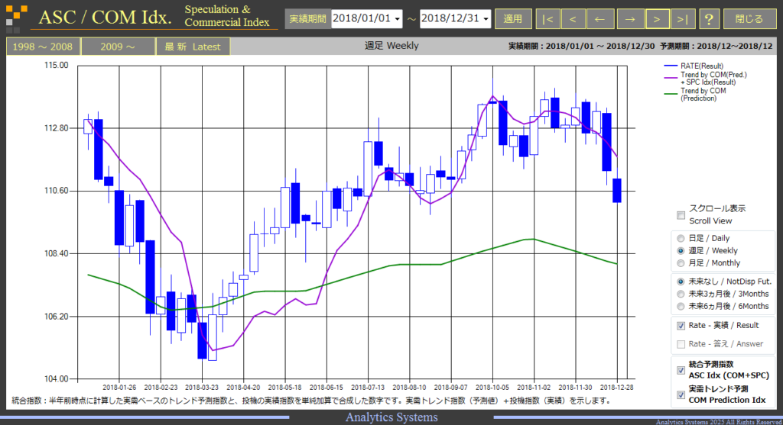Select the Daily radio button

pos(680,238)
